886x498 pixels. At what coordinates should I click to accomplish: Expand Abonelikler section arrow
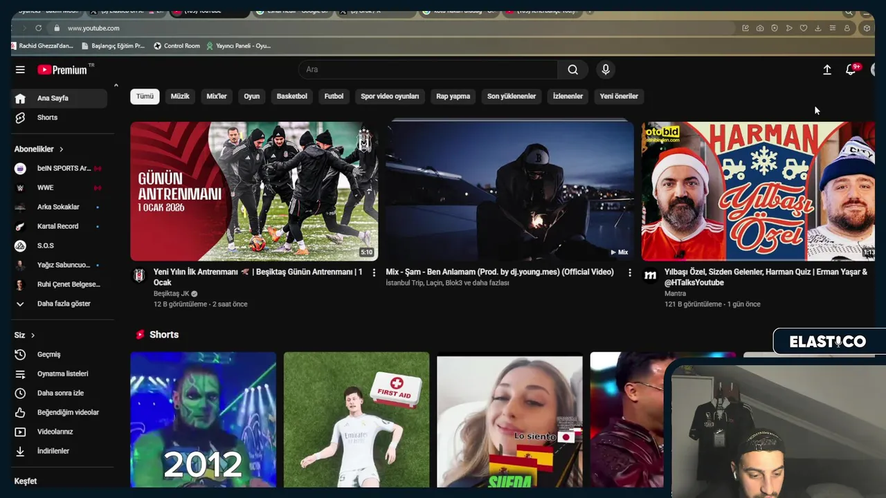pos(61,149)
